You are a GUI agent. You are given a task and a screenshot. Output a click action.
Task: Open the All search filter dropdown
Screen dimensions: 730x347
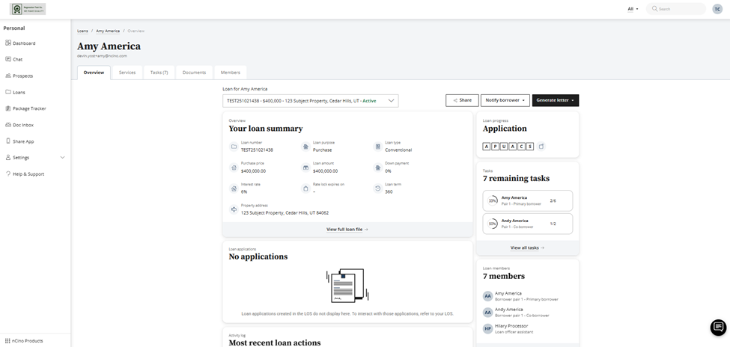[x=633, y=9]
